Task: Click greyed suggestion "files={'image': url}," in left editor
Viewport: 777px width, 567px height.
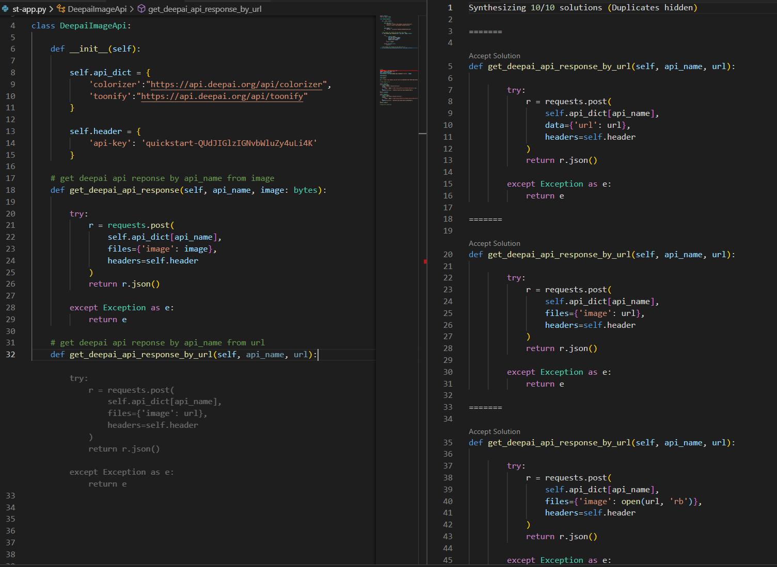Action: pyautogui.click(x=157, y=413)
